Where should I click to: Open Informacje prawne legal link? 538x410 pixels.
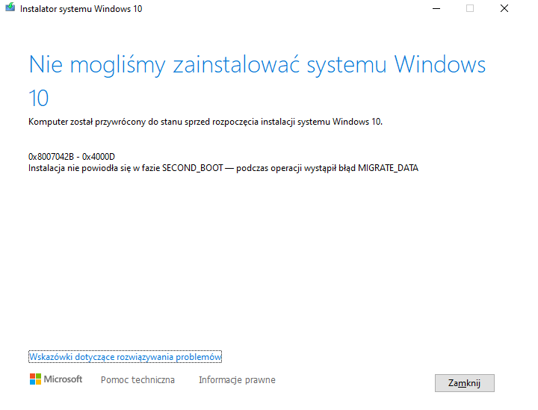click(x=237, y=380)
